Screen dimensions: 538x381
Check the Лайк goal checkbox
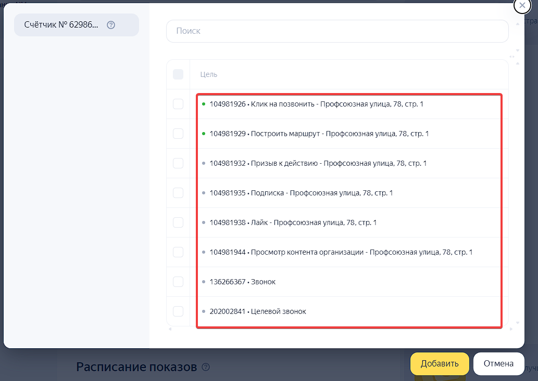click(178, 222)
